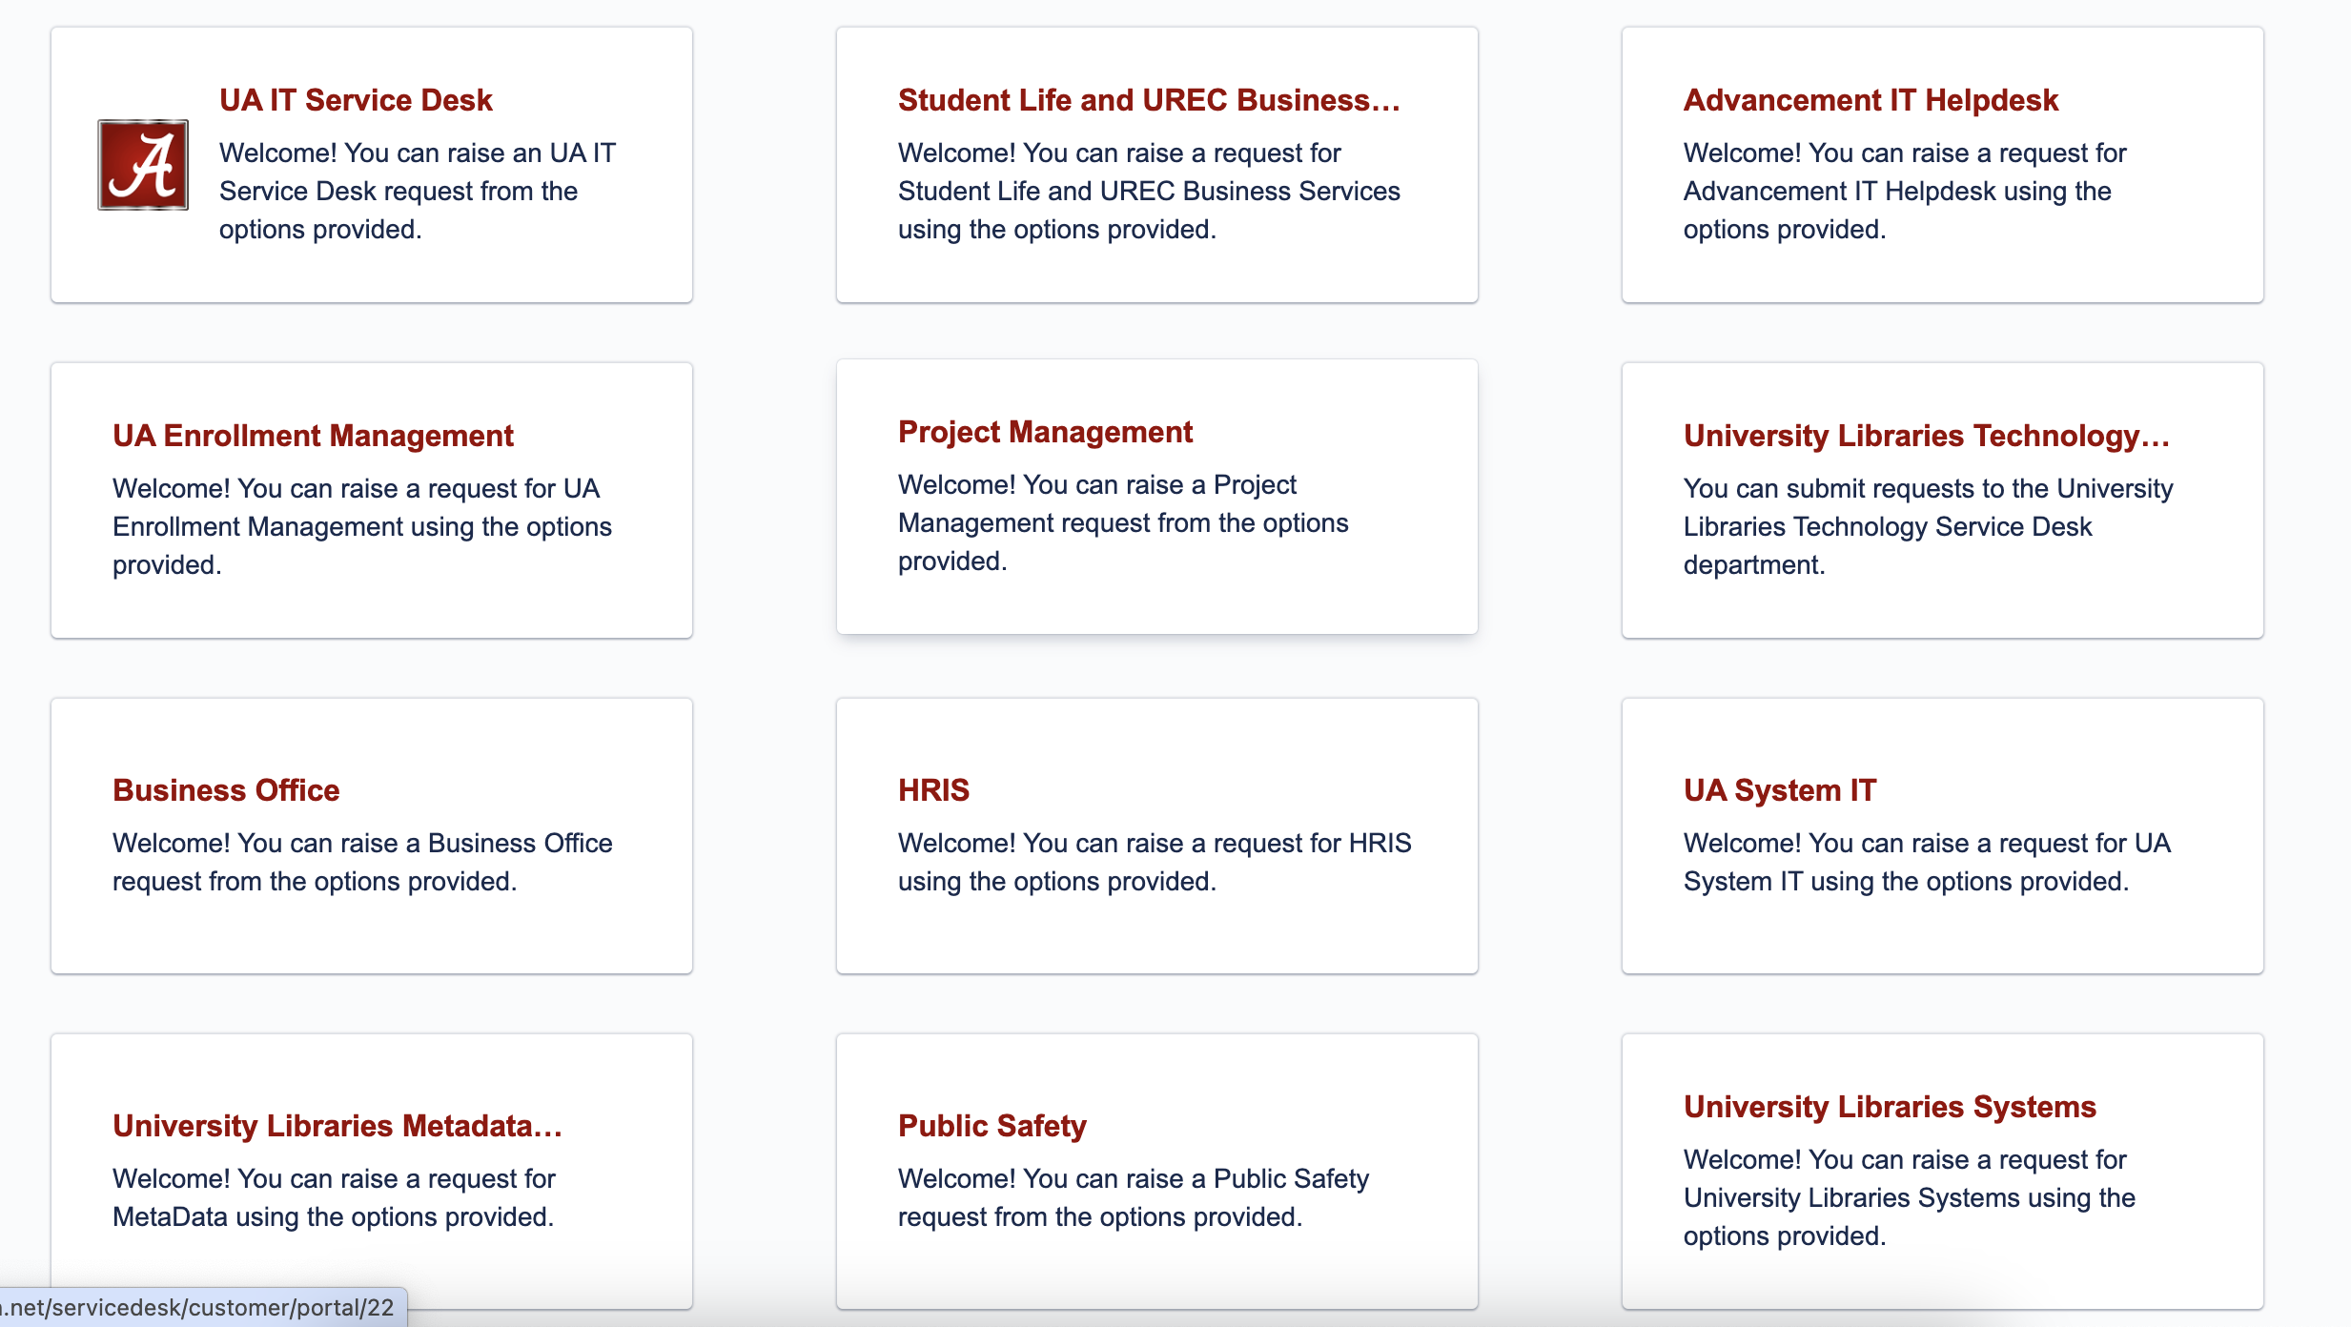Screen dimensions: 2351x1327
Task: Select the UA System IT heading
Action: point(1780,790)
